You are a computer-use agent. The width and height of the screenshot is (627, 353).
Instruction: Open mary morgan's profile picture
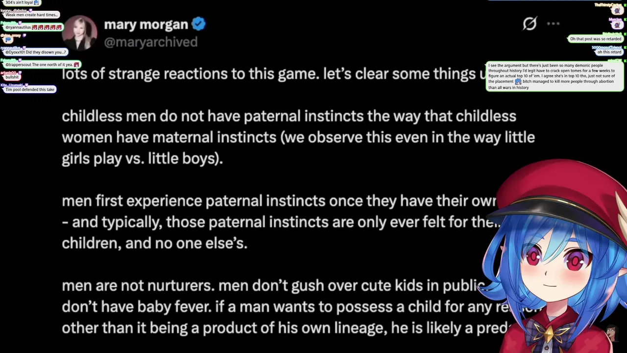pos(79,33)
